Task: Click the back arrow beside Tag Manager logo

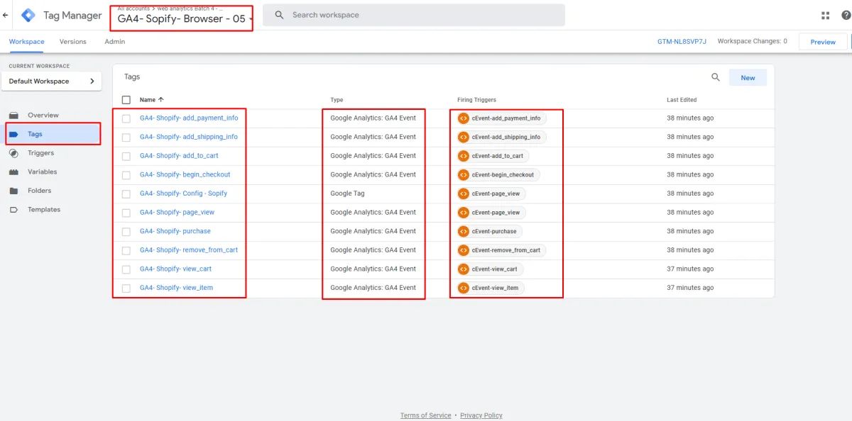Action: (x=6, y=15)
